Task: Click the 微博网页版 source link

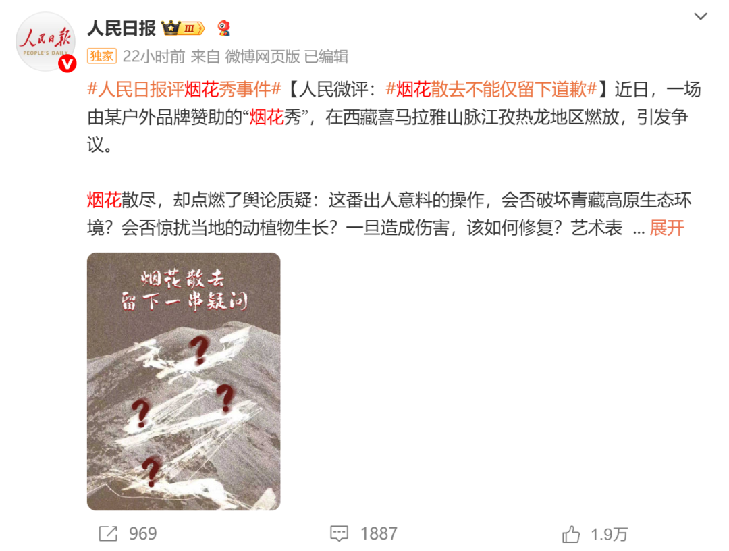Action: [x=263, y=57]
